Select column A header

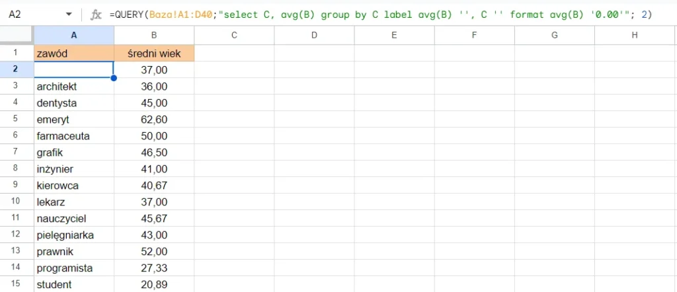(x=73, y=35)
